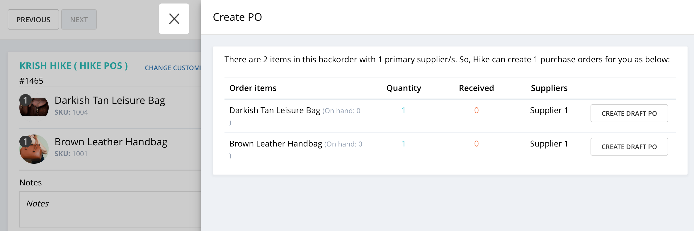Click quantity value for Darkish Tan Leisure Bag row
The width and height of the screenshot is (694, 231).
[404, 110]
